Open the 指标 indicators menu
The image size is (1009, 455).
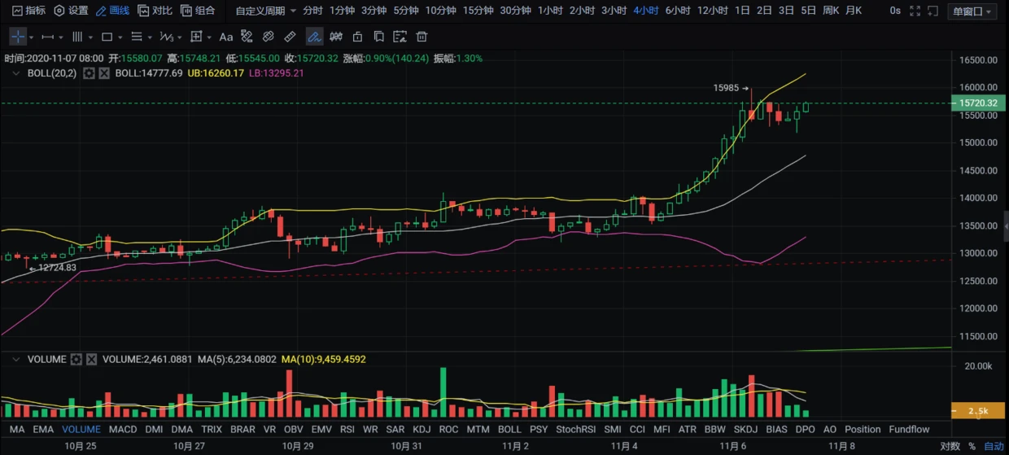(28, 11)
